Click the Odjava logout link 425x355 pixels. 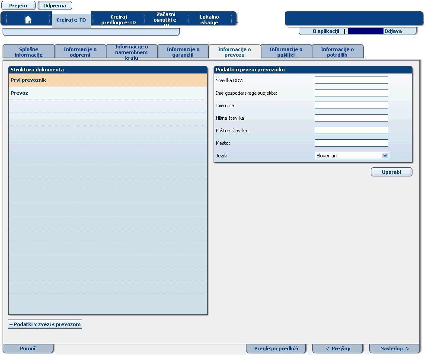393,31
